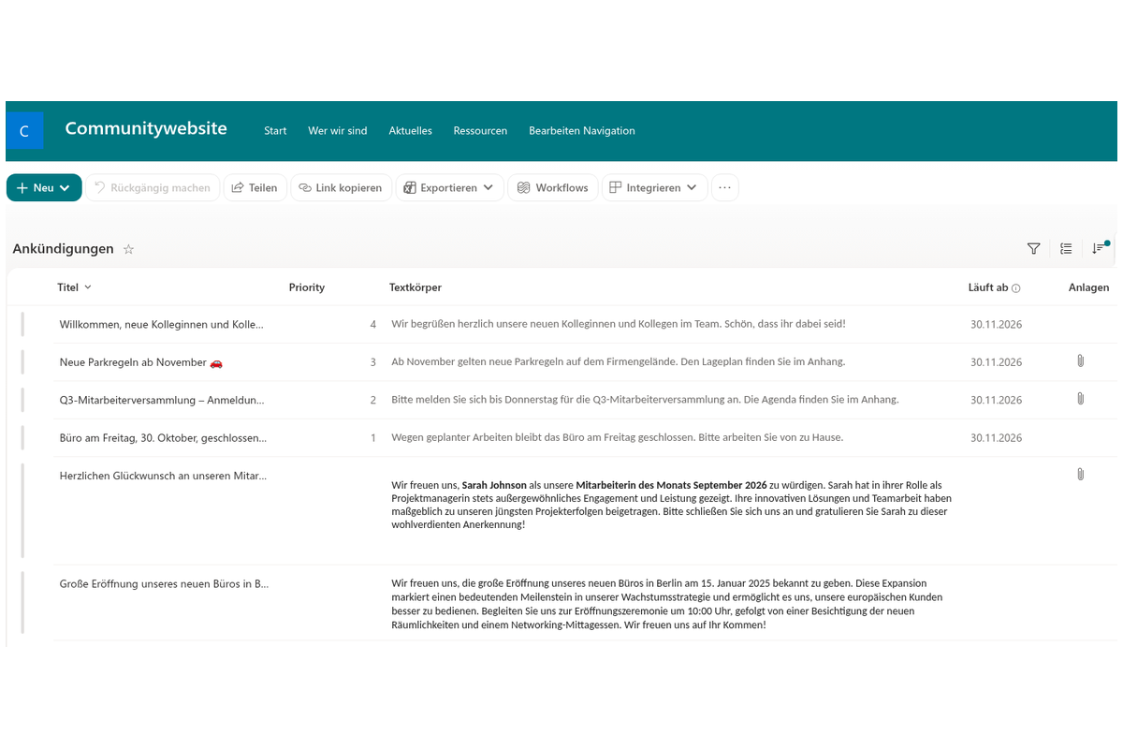Open item Große Eröffnung unseres neuen Büros

pos(164,583)
